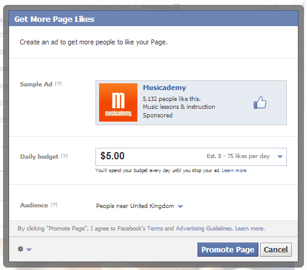This screenshot has height=270, width=307.
Task: Open the Musicademy page title link
Action: click(164, 88)
